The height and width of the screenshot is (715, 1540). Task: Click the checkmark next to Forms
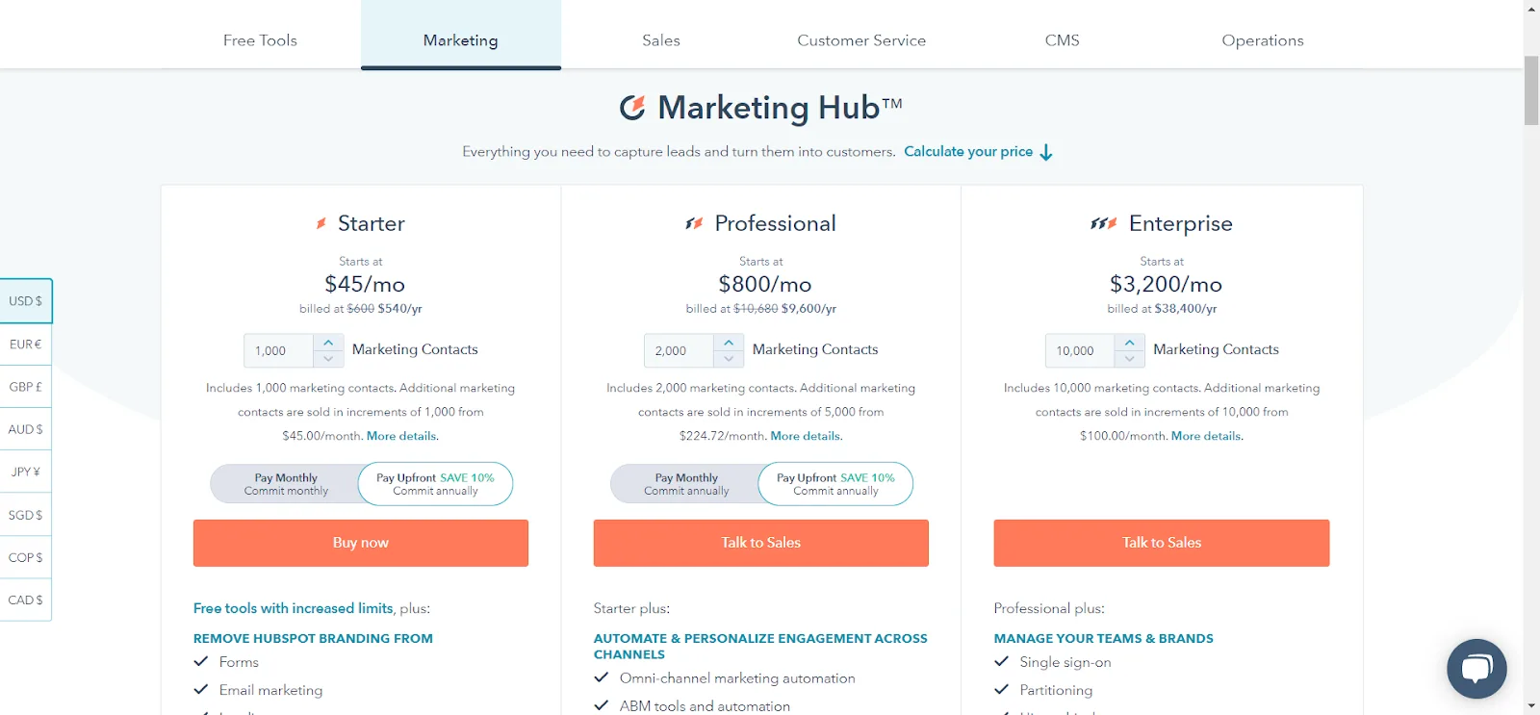point(201,661)
